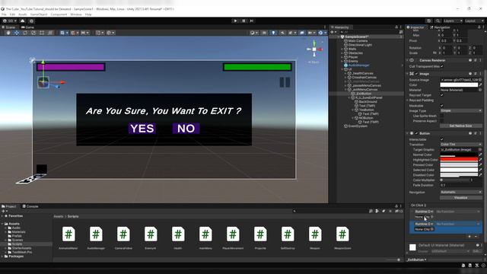This screenshot has width=487, height=274.
Task: Click the Normal Color eyedropper icon
Action: click(x=480, y=155)
